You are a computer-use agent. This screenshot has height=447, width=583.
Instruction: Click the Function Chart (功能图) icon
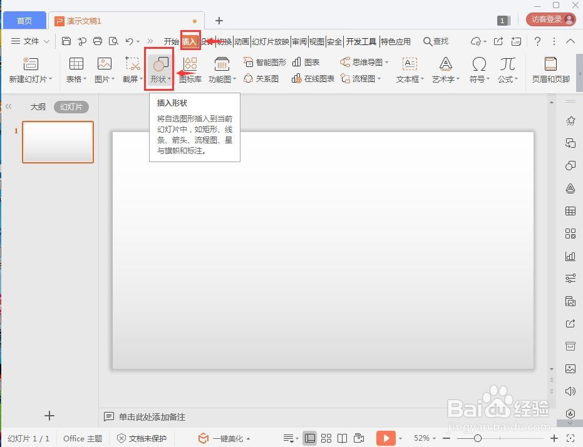222,64
